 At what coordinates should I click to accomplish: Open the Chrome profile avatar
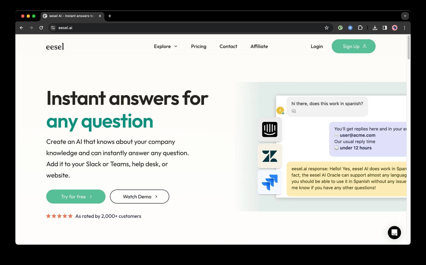[x=395, y=28]
